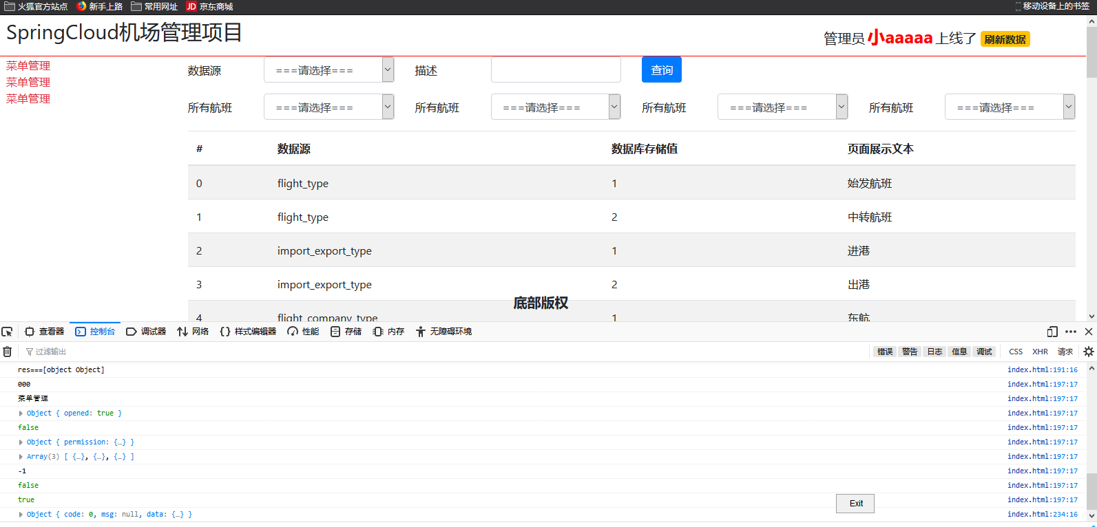
Task: Click the Exit button
Action: click(x=855, y=504)
